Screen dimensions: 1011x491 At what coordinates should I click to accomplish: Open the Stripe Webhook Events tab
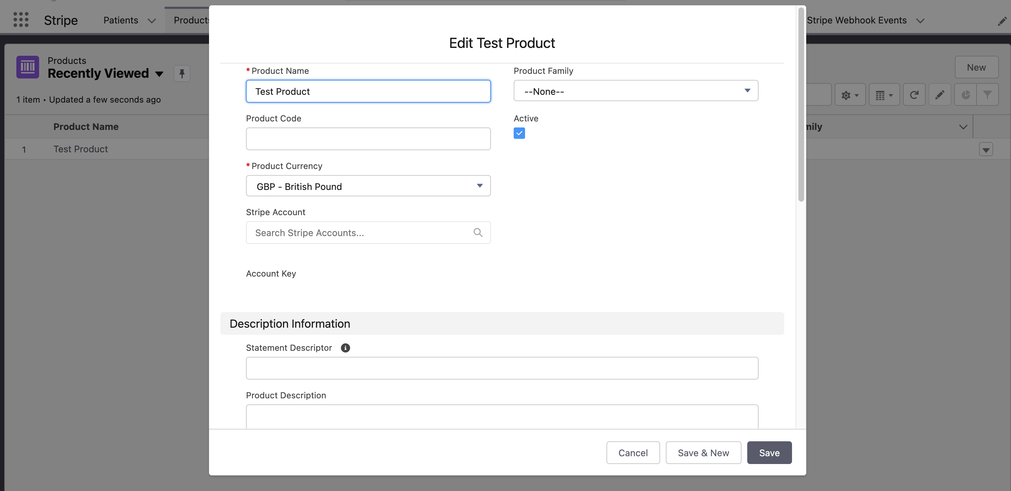click(856, 20)
